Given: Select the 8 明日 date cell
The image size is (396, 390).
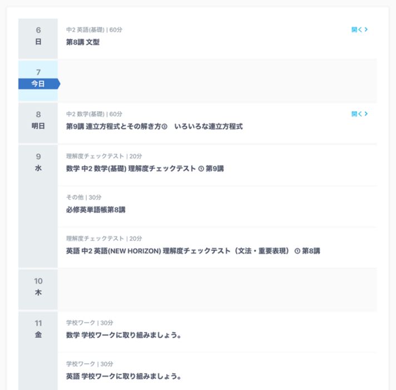Looking at the screenshot, I should pyautogui.click(x=38, y=123).
